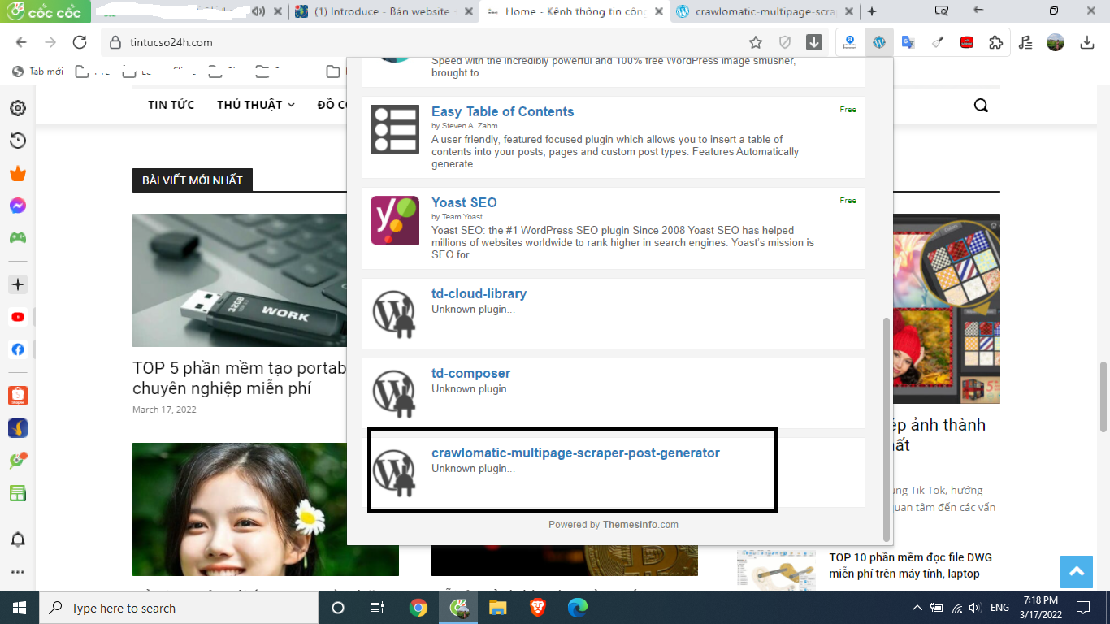Open the website search magnifier icon
This screenshot has width=1110, height=624.
click(981, 105)
